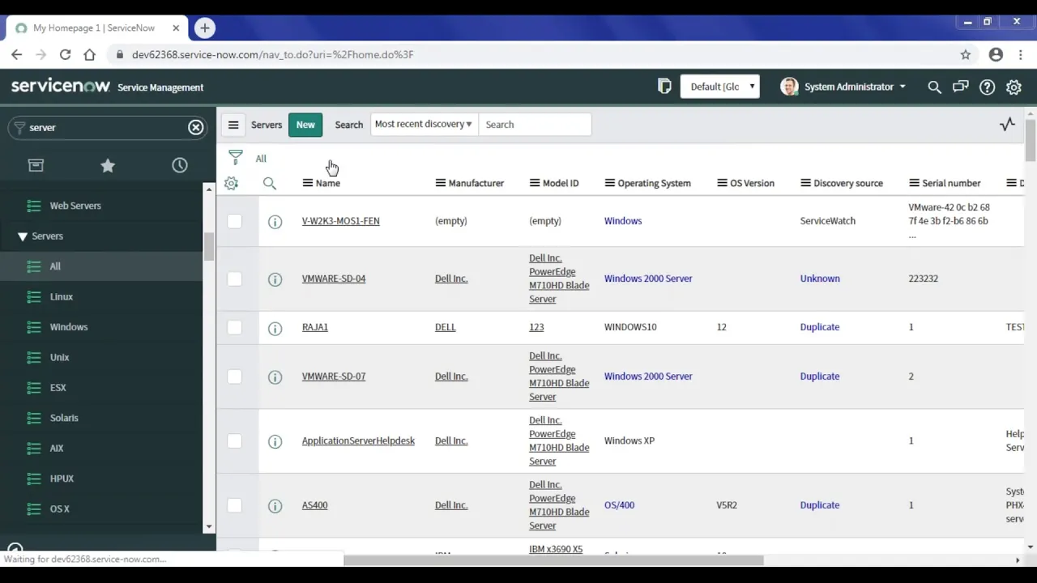The width and height of the screenshot is (1037, 583).
Task: Open the personalize list gear icon
Action: 231,184
